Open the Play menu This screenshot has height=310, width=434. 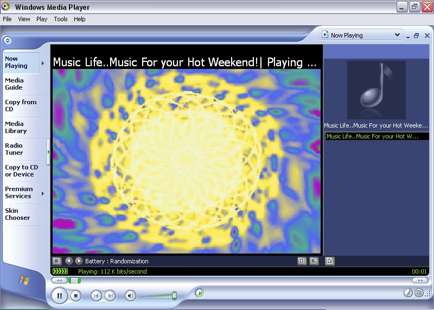(x=42, y=19)
